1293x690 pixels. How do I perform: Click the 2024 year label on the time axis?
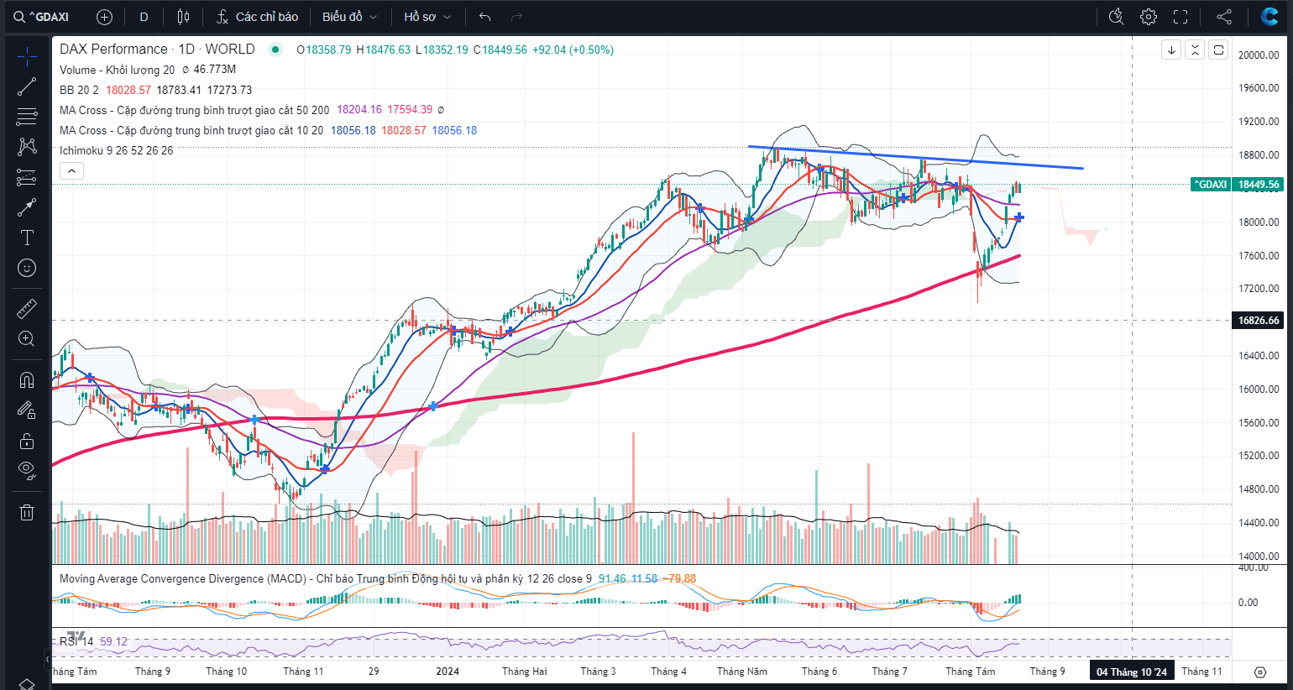448,671
